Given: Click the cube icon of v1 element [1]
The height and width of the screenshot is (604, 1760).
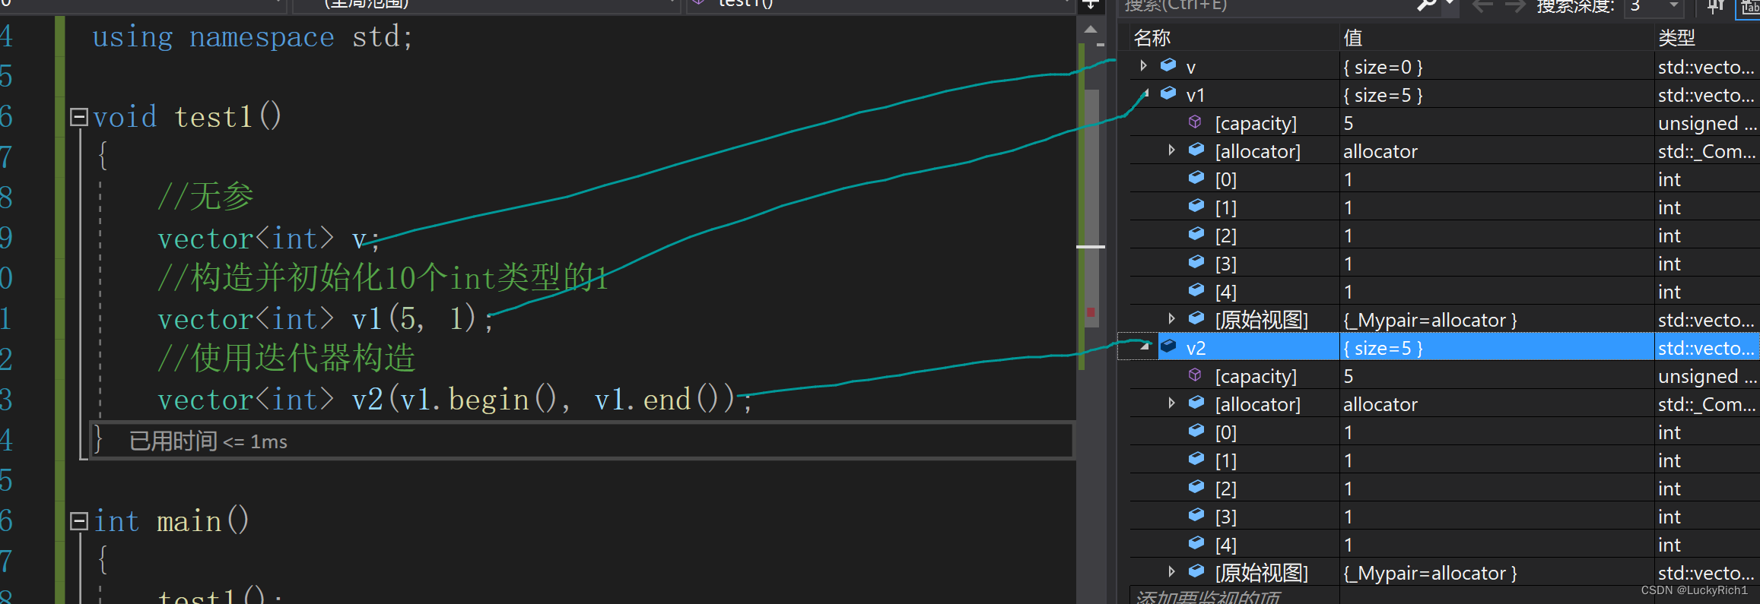Looking at the screenshot, I should [x=1196, y=207].
